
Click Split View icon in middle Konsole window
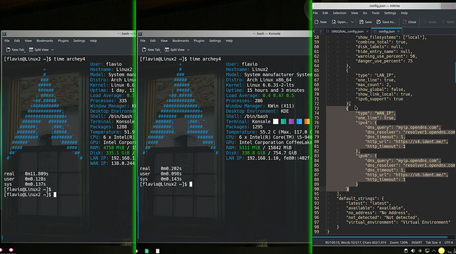[167, 49]
